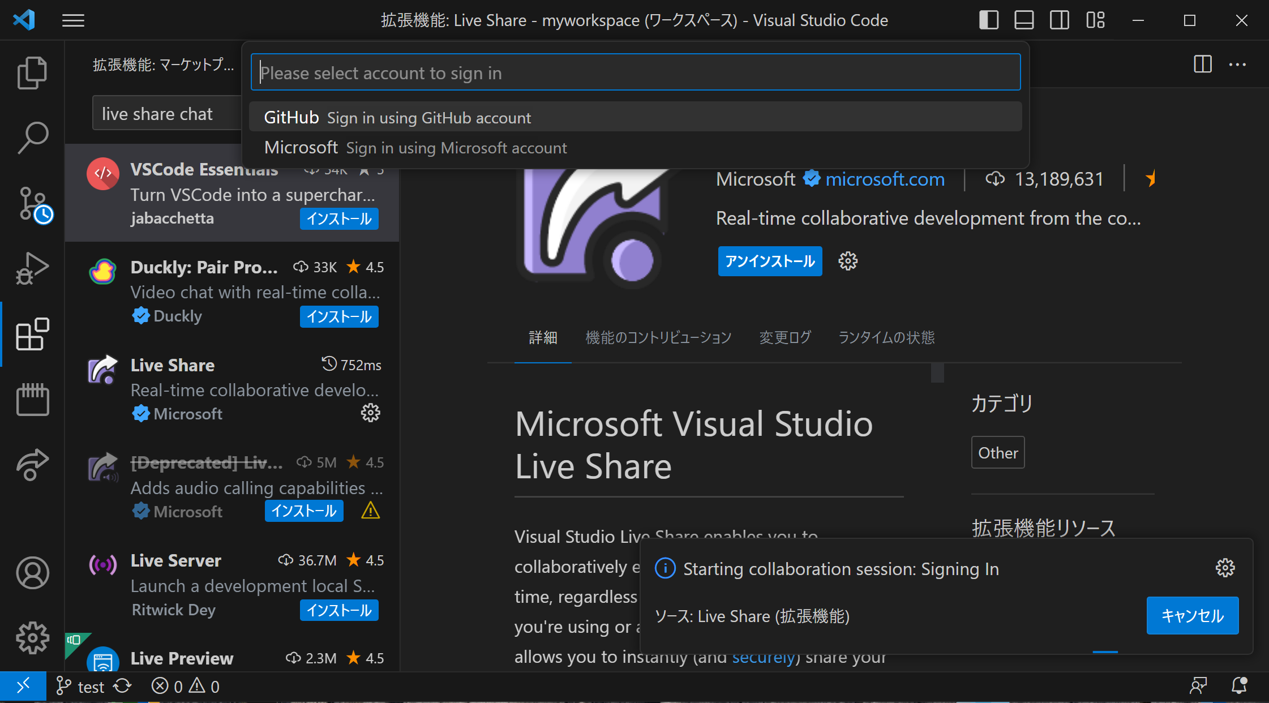The height and width of the screenshot is (703, 1269).
Task: Switch to the ランタイムの状態 tab
Action: click(x=886, y=337)
